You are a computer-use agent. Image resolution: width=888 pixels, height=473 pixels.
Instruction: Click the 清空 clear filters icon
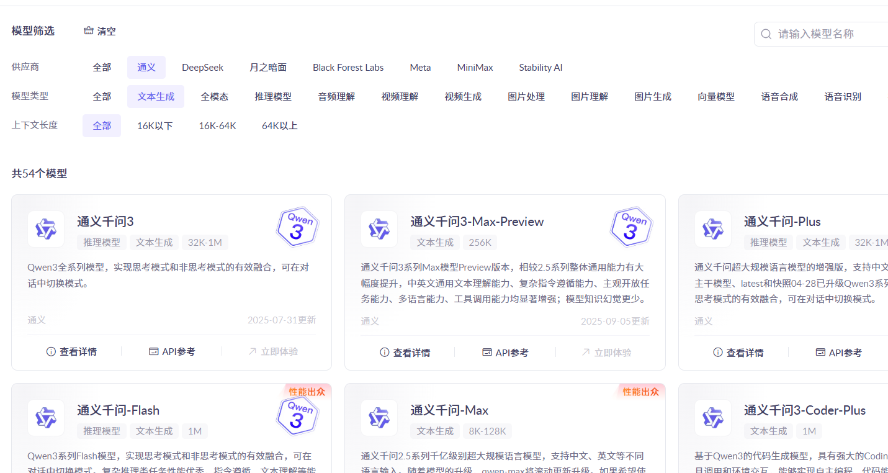[x=89, y=30]
